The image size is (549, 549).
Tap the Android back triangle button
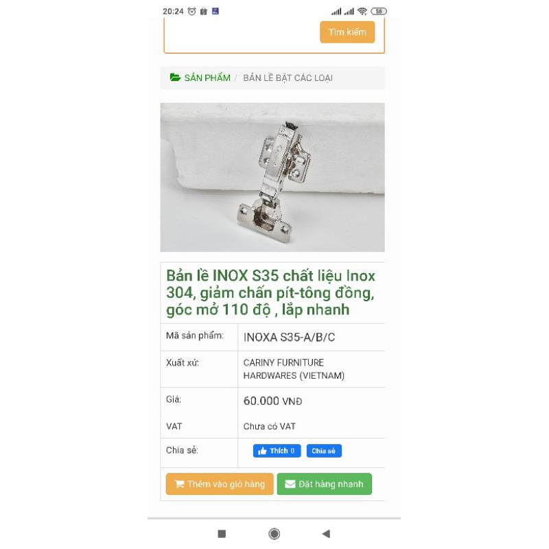coord(326,534)
